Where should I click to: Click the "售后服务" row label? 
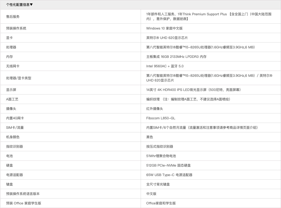13,17
